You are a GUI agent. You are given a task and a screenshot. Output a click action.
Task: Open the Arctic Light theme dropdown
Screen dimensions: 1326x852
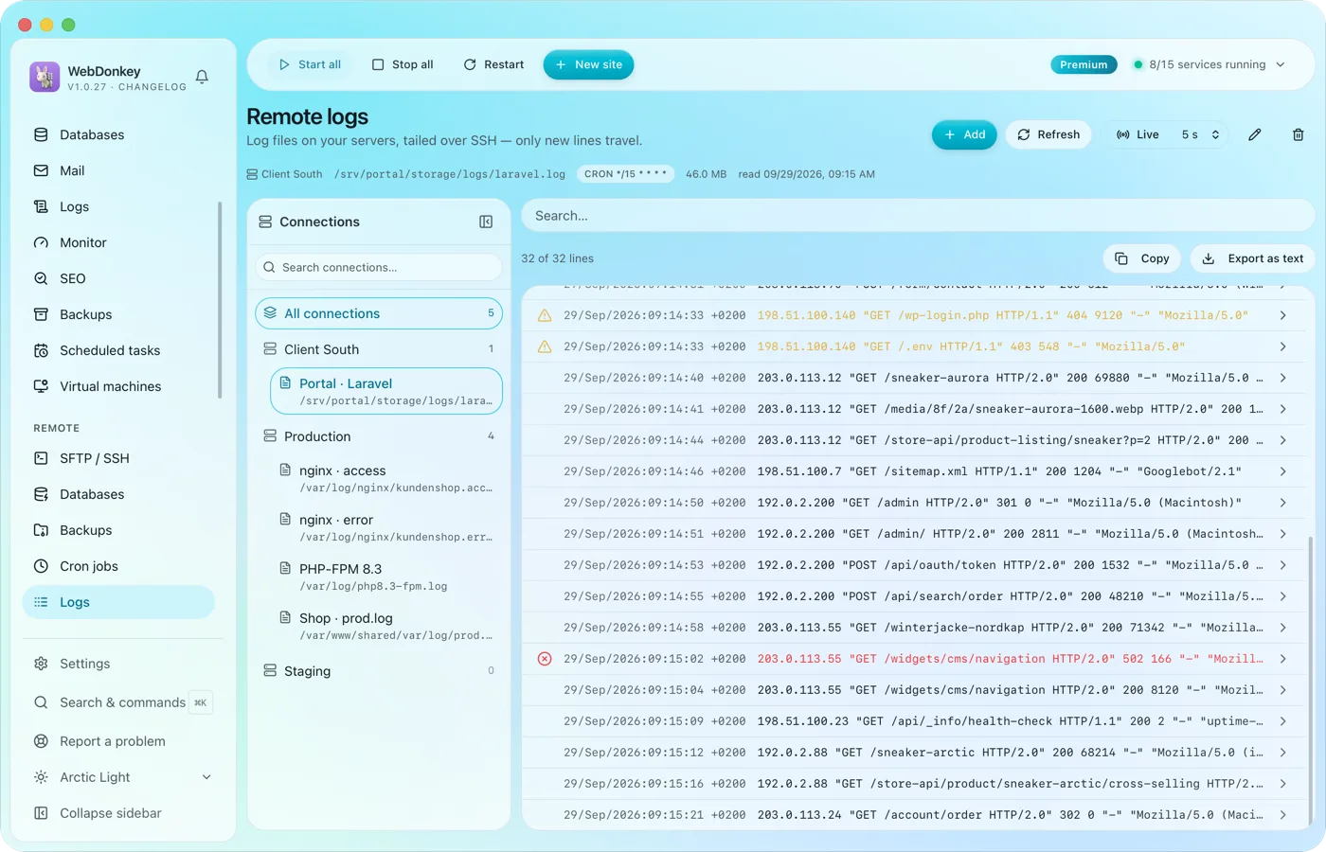coord(120,777)
